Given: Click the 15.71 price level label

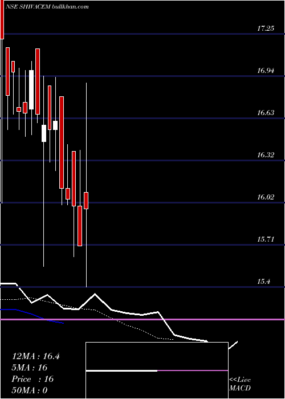Looking at the screenshot, I should pos(266,239).
